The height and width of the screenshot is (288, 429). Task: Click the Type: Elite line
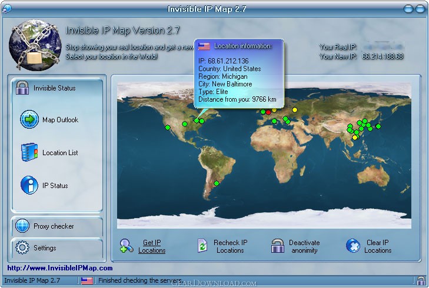(213, 92)
